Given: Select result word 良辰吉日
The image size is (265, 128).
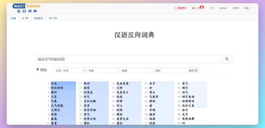Looking at the screenshot, I should click(x=123, y=92).
